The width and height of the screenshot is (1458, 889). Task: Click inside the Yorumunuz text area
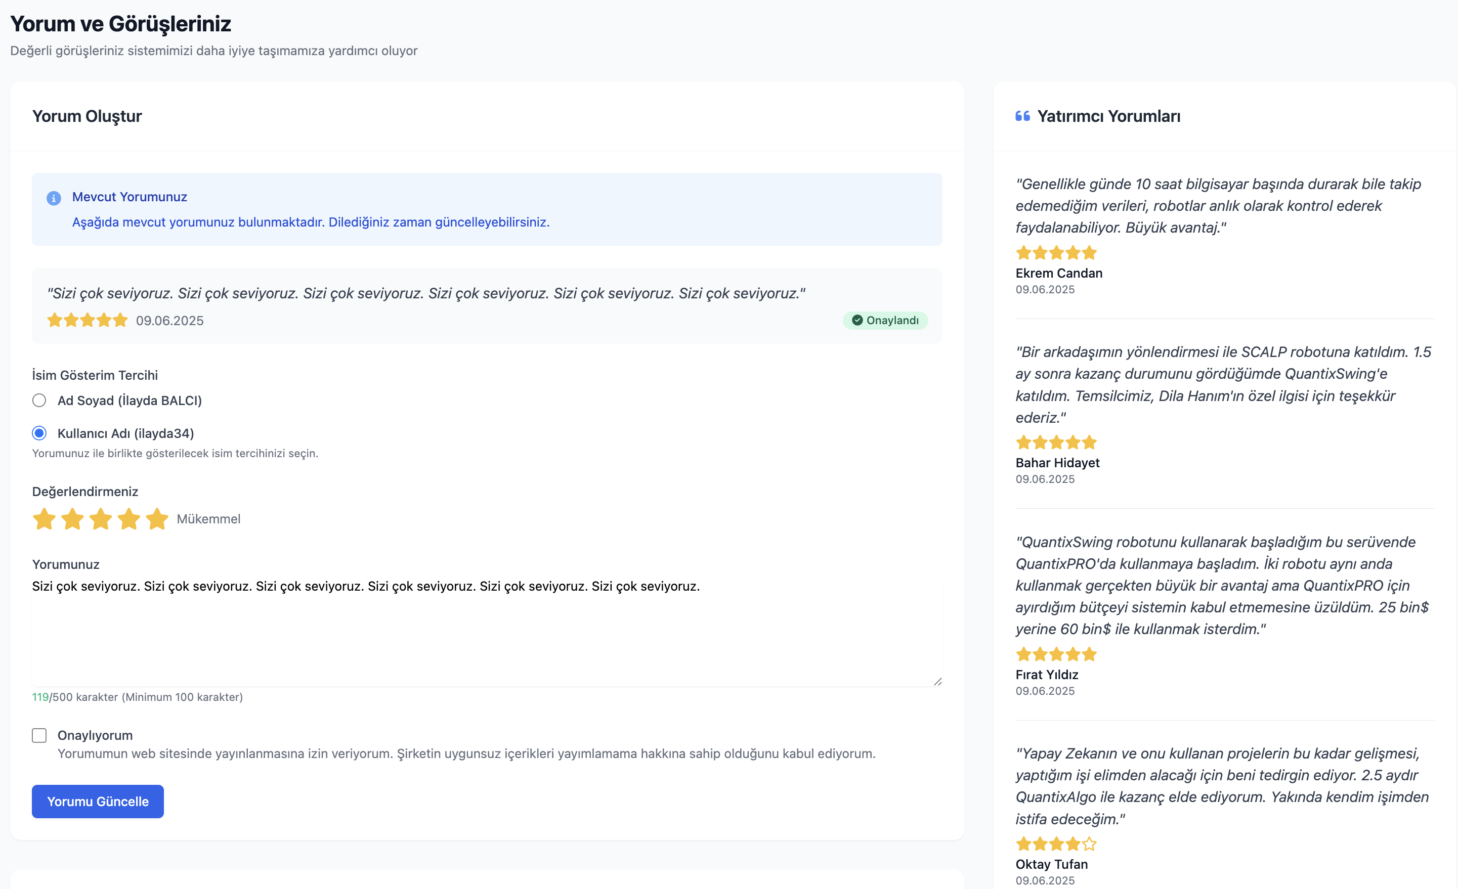point(487,632)
